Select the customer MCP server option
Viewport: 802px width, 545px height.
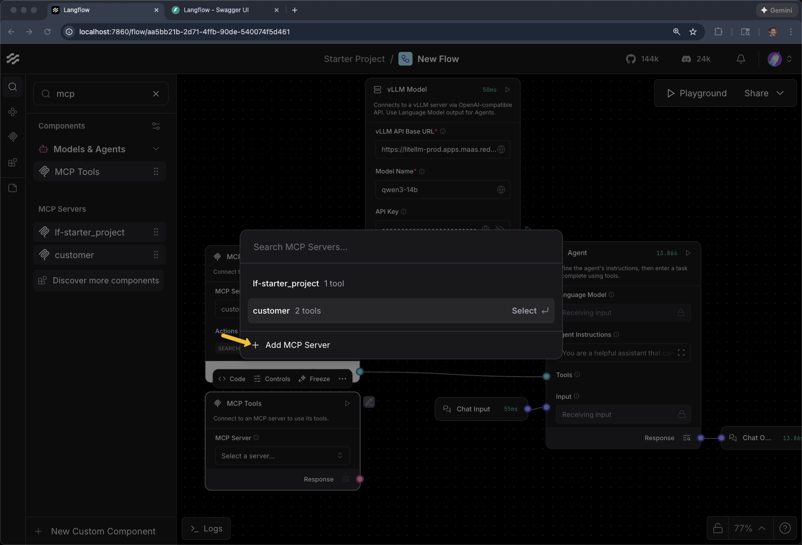click(x=401, y=311)
